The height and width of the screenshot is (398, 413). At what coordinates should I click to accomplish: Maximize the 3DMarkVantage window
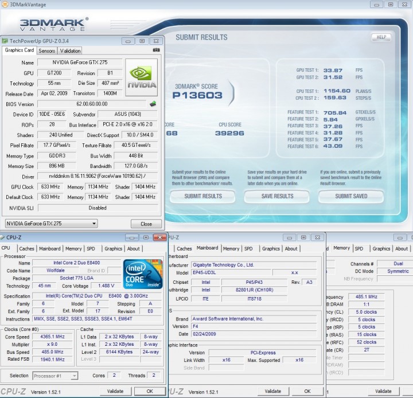coord(391,4)
